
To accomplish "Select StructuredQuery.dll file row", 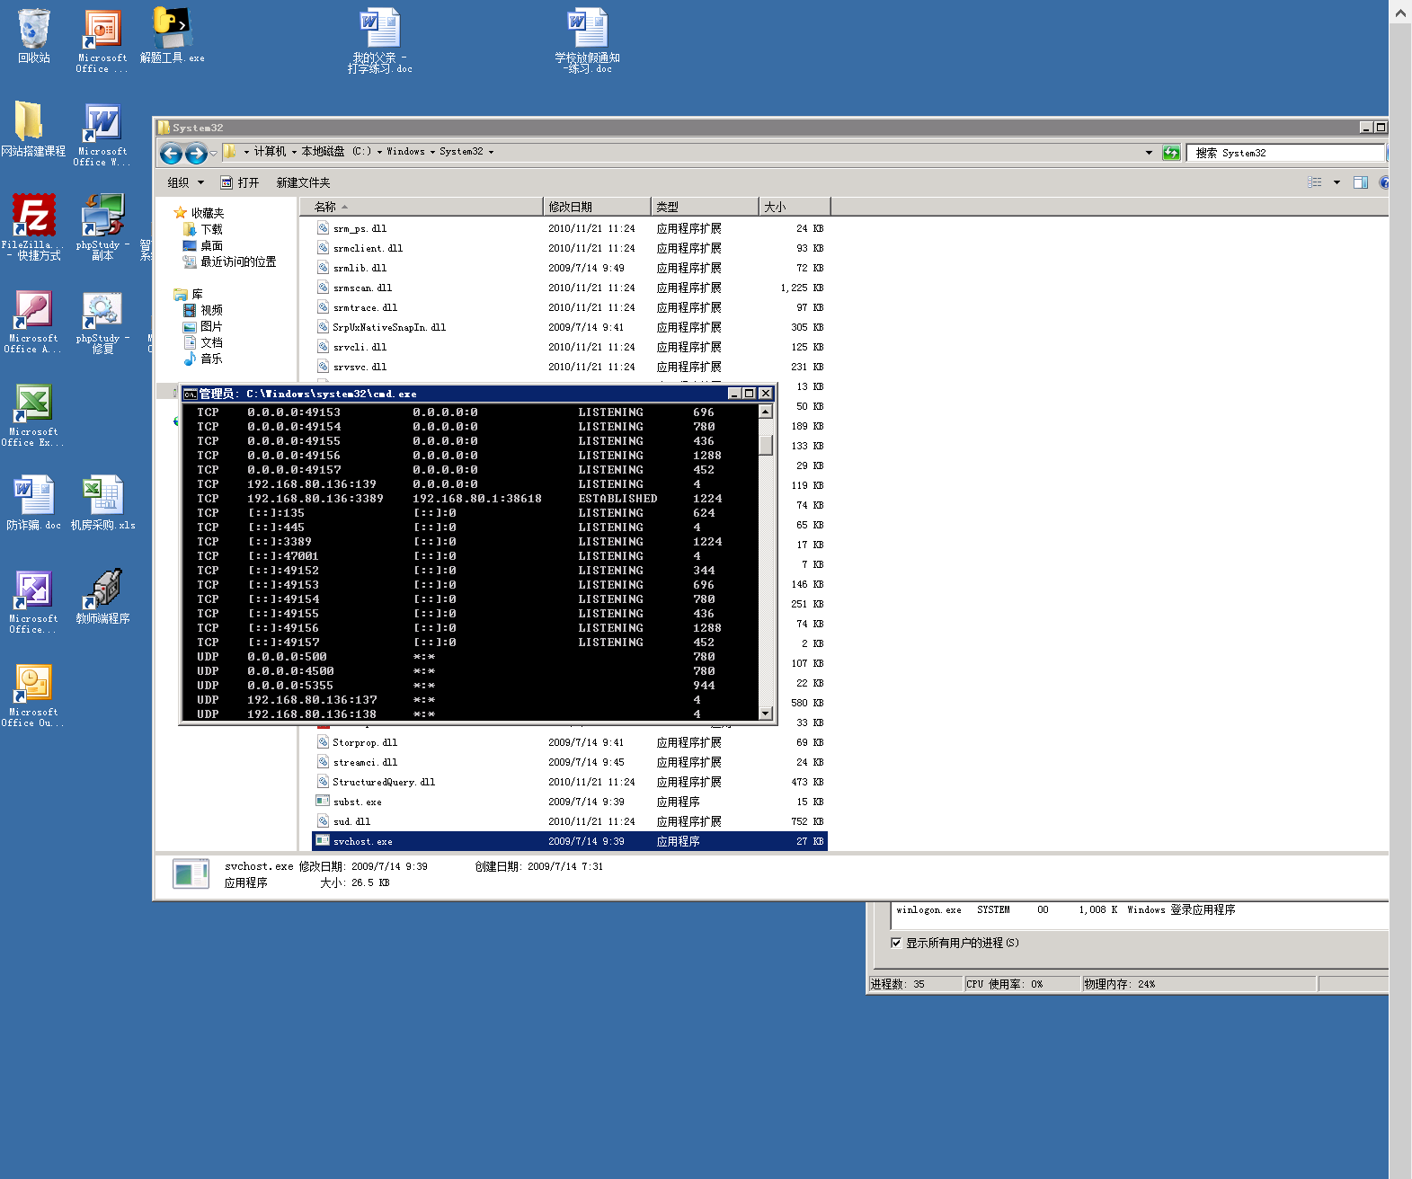I will [x=570, y=782].
